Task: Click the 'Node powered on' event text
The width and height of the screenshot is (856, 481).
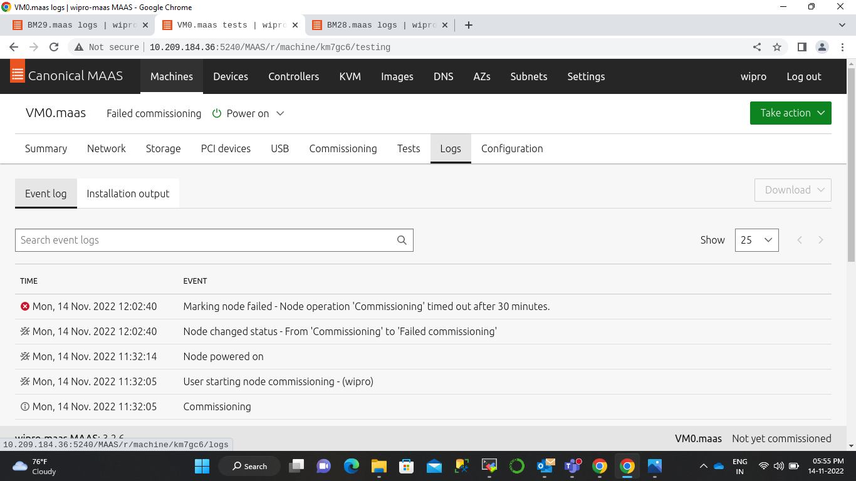Action: click(223, 356)
